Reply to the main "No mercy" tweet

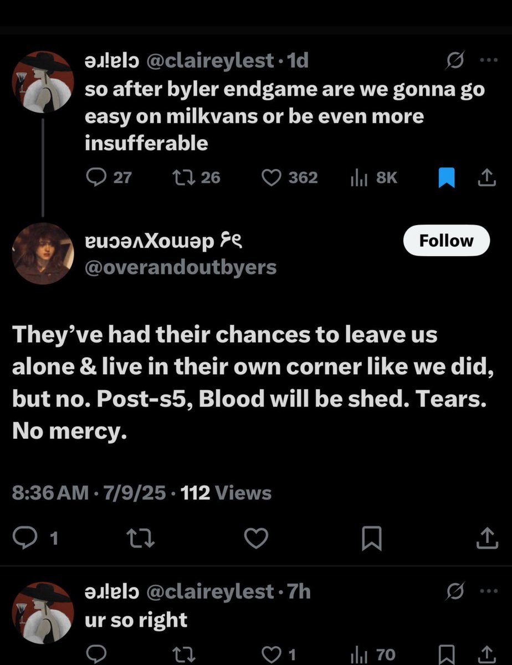pyautogui.click(x=33, y=538)
